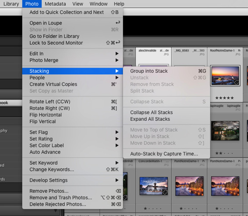Select first PontNotreDame-1 bridge thumbnail beside ConcordeMatin-1
The width and height of the screenshot is (248, 216).
189,186
